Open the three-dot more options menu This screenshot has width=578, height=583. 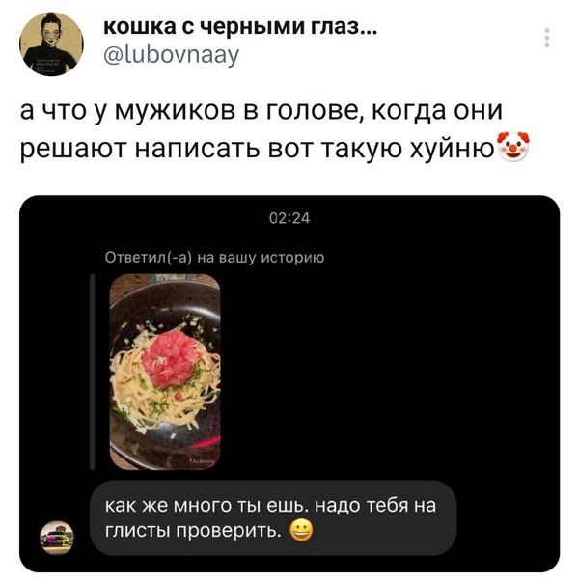[547, 38]
